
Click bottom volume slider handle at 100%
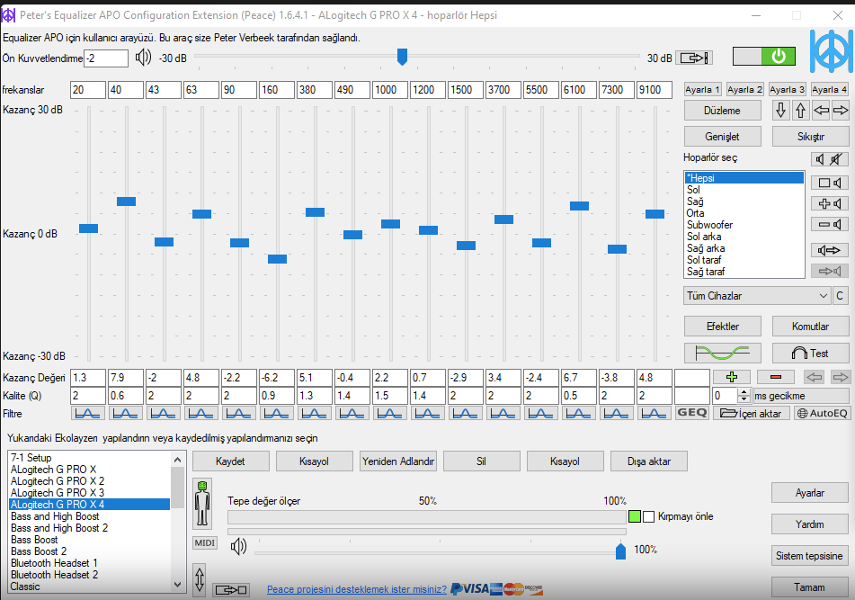tap(620, 551)
